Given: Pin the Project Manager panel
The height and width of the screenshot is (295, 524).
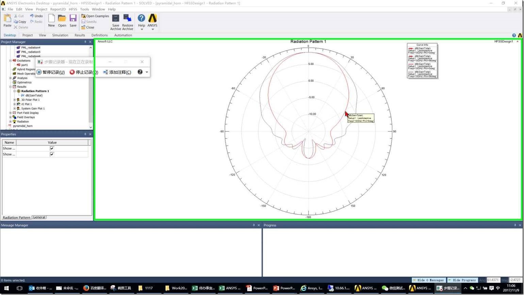Looking at the screenshot, I should pos(85,42).
